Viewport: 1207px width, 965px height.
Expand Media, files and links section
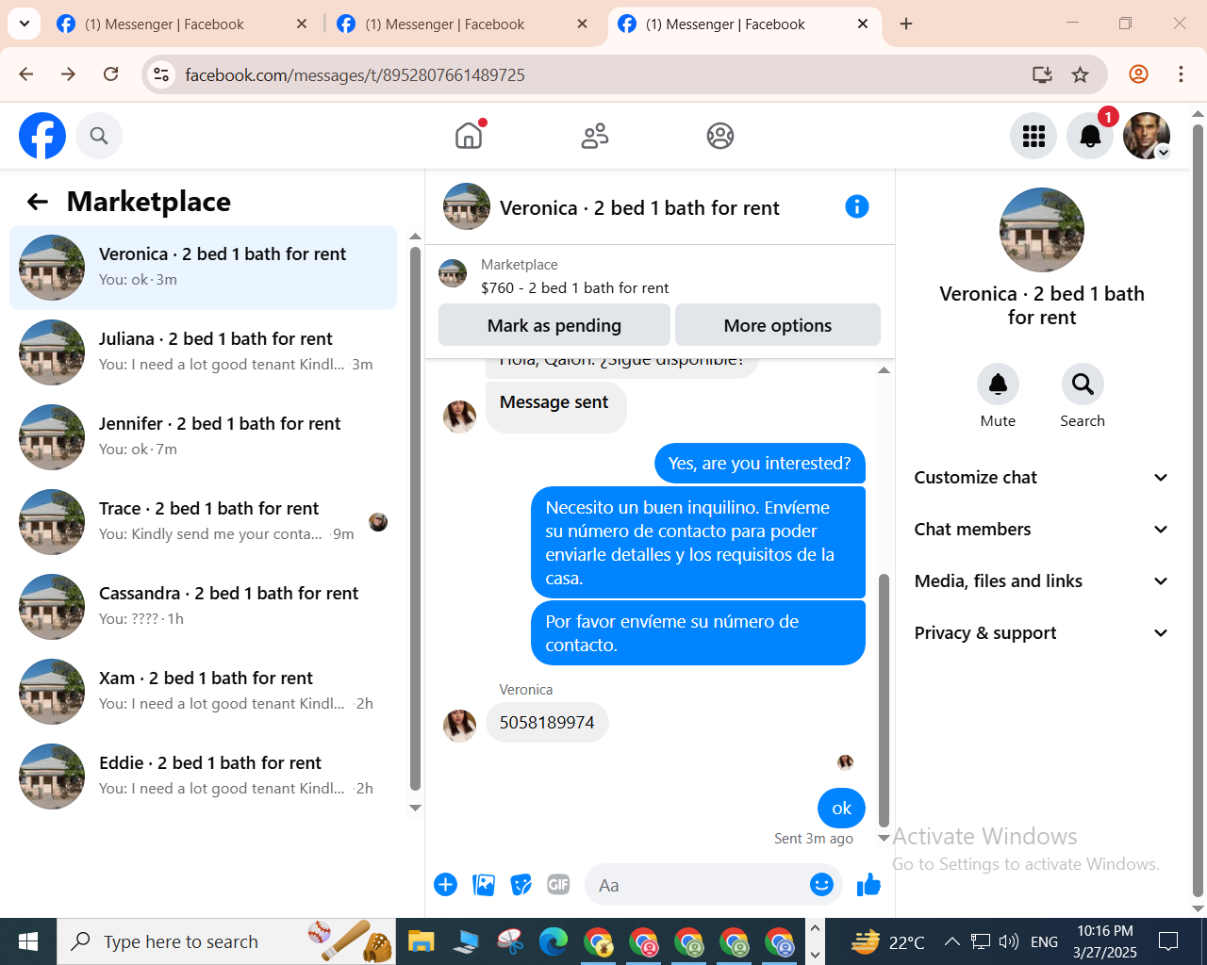1042,581
